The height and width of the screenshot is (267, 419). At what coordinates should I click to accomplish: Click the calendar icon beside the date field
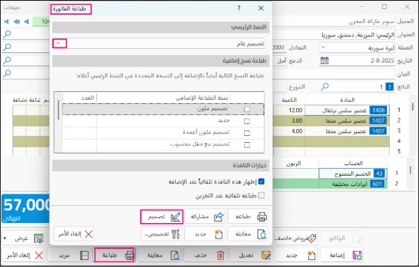pos(324,61)
